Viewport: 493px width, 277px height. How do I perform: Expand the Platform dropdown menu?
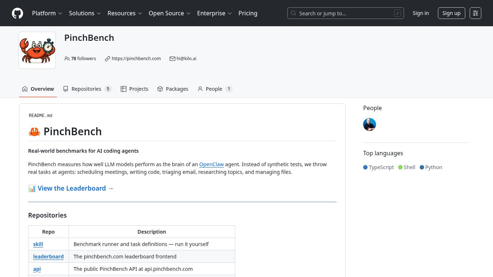47,13
